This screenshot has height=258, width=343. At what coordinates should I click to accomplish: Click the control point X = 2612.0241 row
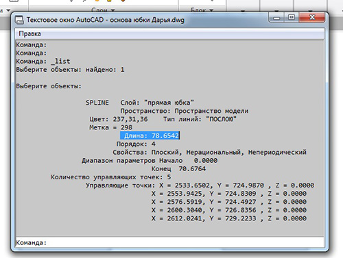pyautogui.click(x=229, y=218)
